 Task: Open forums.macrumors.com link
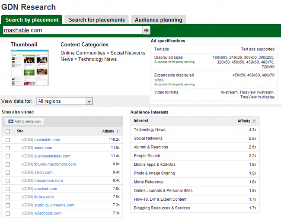point(55,164)
